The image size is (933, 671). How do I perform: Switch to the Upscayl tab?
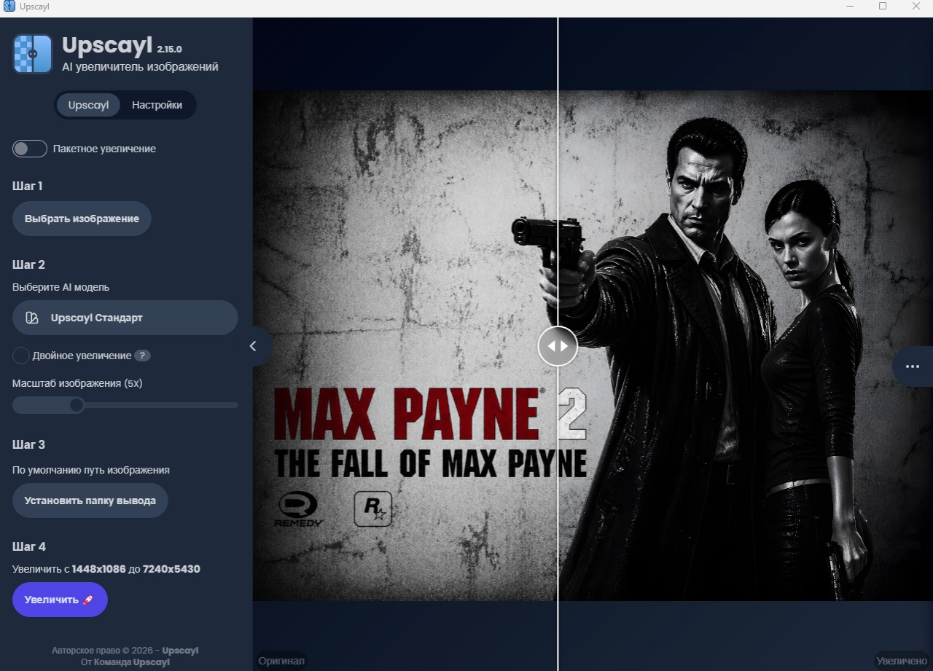click(x=88, y=105)
